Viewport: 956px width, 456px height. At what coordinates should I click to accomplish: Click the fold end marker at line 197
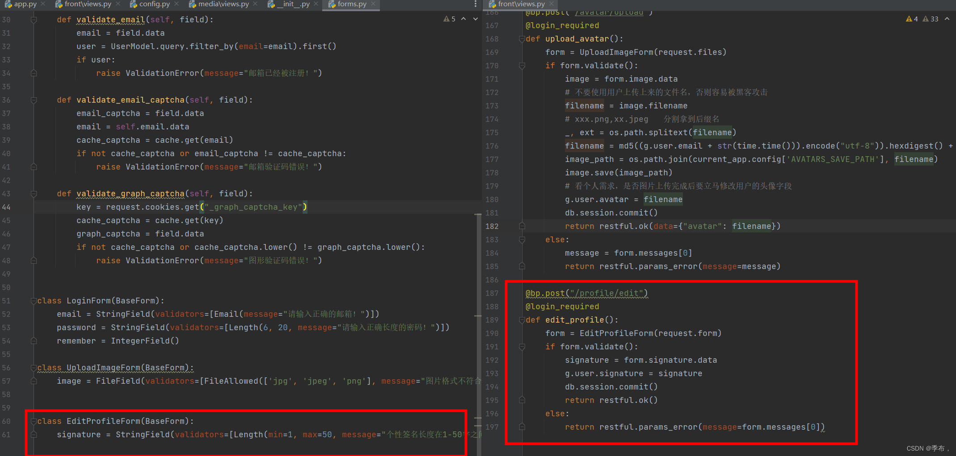[x=522, y=427]
